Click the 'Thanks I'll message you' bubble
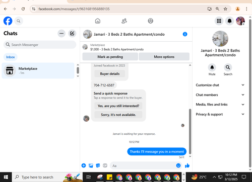This screenshot has height=182, width=252. click(x=157, y=151)
